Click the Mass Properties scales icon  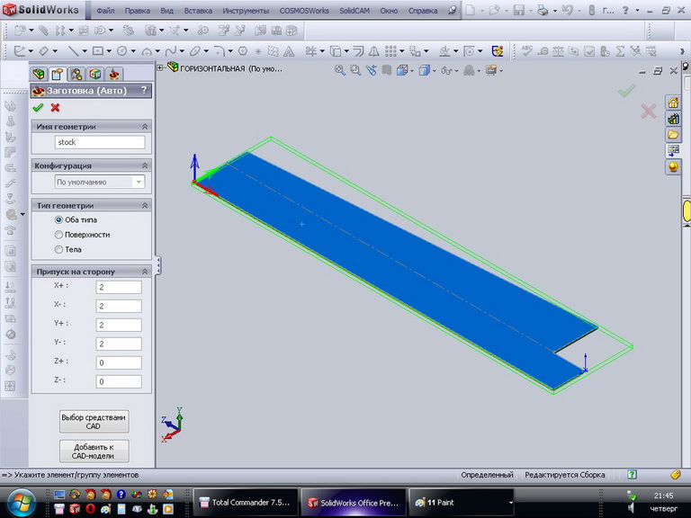coord(558,51)
